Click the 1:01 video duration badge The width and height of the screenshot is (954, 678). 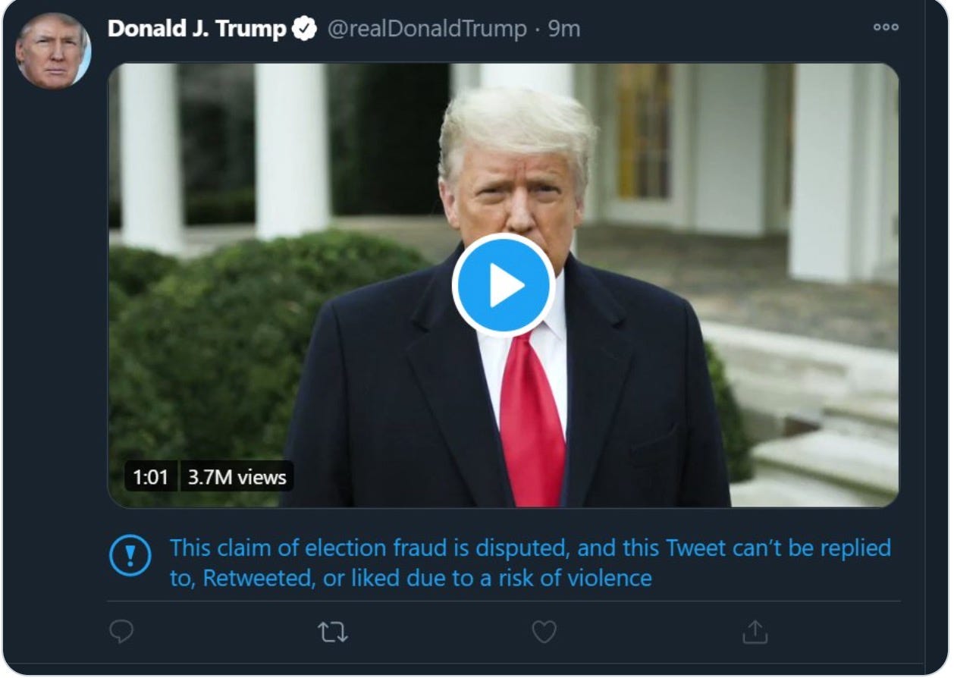pyautogui.click(x=150, y=477)
